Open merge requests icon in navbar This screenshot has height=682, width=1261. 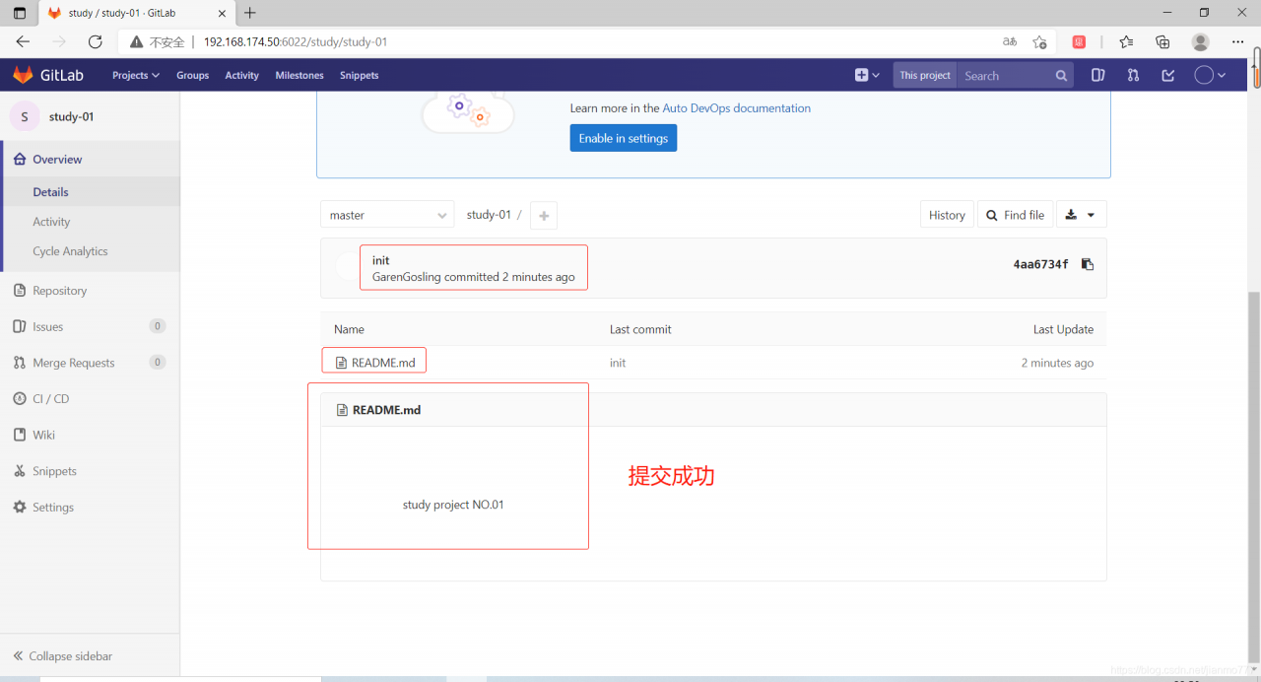pyautogui.click(x=1133, y=75)
